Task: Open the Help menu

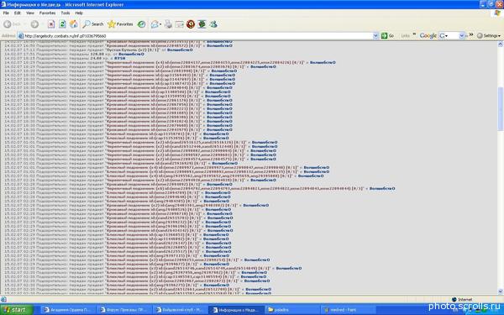Action: point(79,13)
